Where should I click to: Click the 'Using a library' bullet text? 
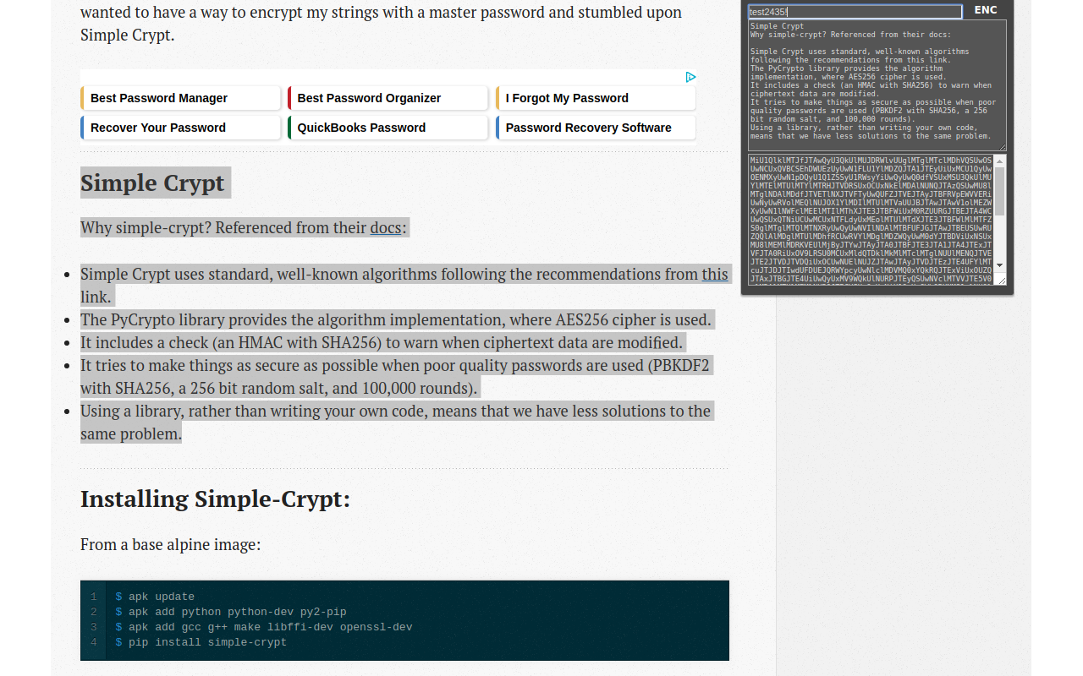tap(395, 422)
